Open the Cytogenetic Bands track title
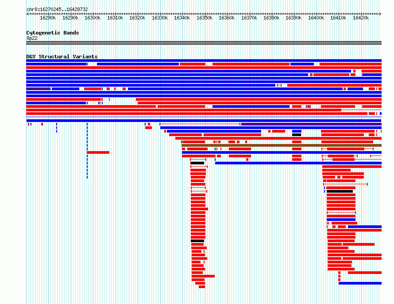The height and width of the screenshot is (304, 394). (x=53, y=33)
